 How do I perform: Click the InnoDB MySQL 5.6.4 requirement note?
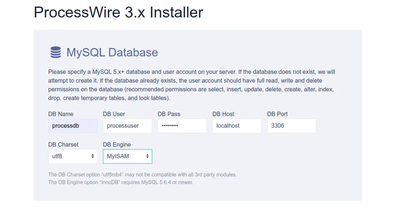[x=121, y=182]
